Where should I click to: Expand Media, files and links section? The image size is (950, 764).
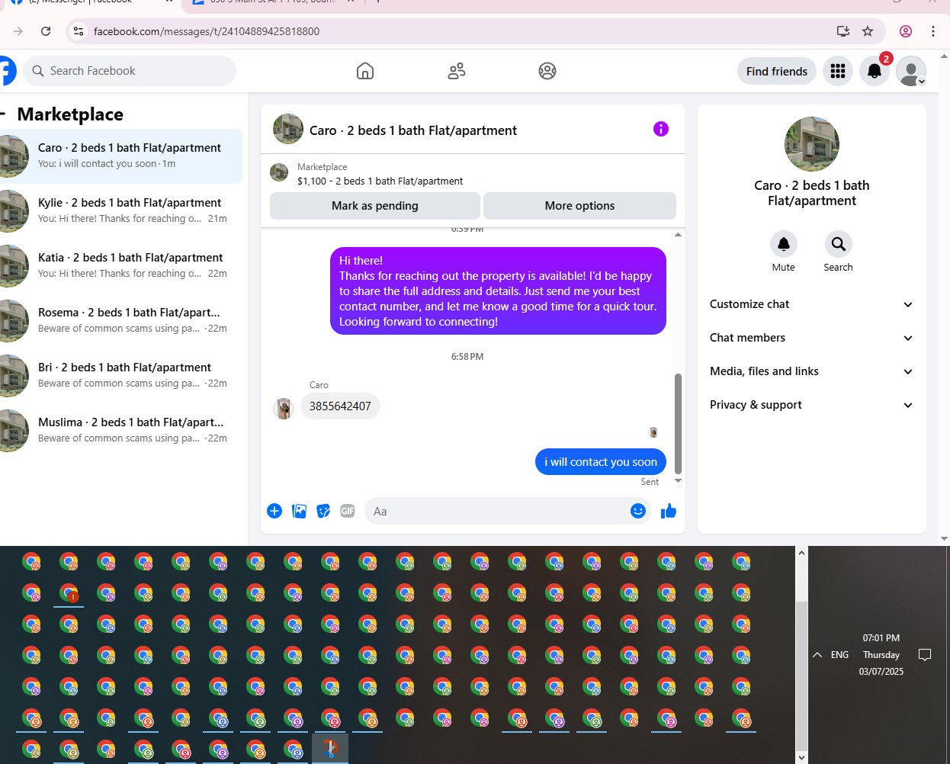click(x=811, y=371)
